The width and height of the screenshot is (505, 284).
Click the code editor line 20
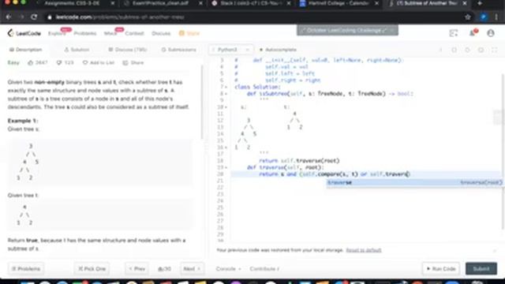coord(365,174)
